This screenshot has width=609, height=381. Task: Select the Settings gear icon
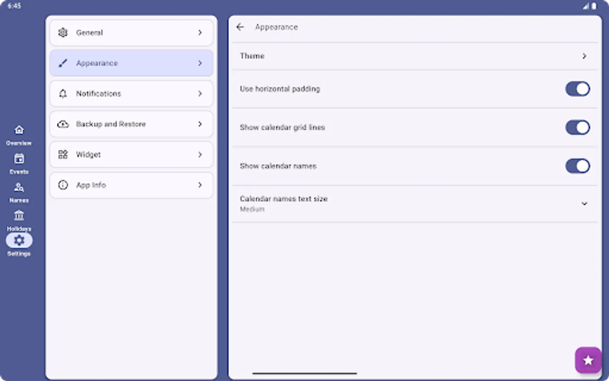[x=19, y=240]
